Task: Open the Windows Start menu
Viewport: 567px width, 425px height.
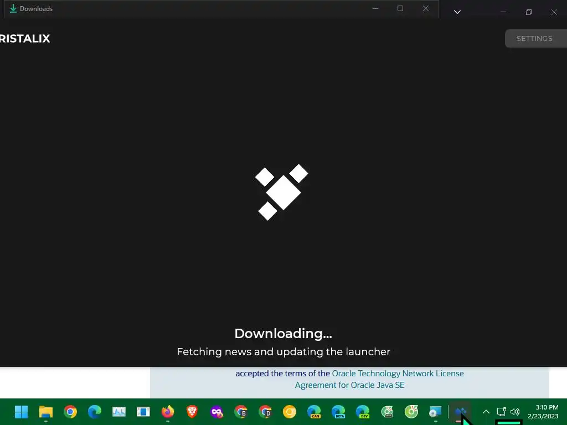Action: (x=22, y=412)
